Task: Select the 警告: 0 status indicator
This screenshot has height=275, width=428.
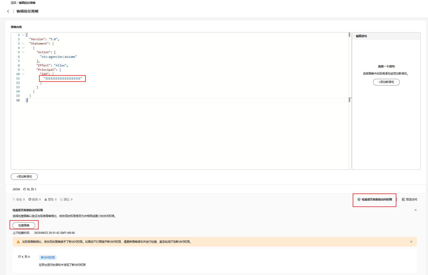Action: point(50,199)
